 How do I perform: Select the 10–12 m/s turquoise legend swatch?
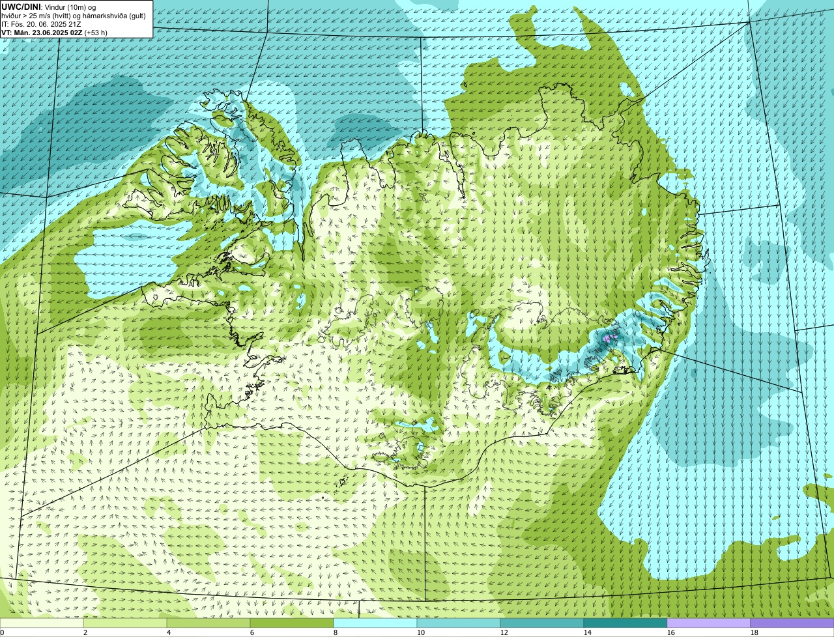(x=459, y=623)
